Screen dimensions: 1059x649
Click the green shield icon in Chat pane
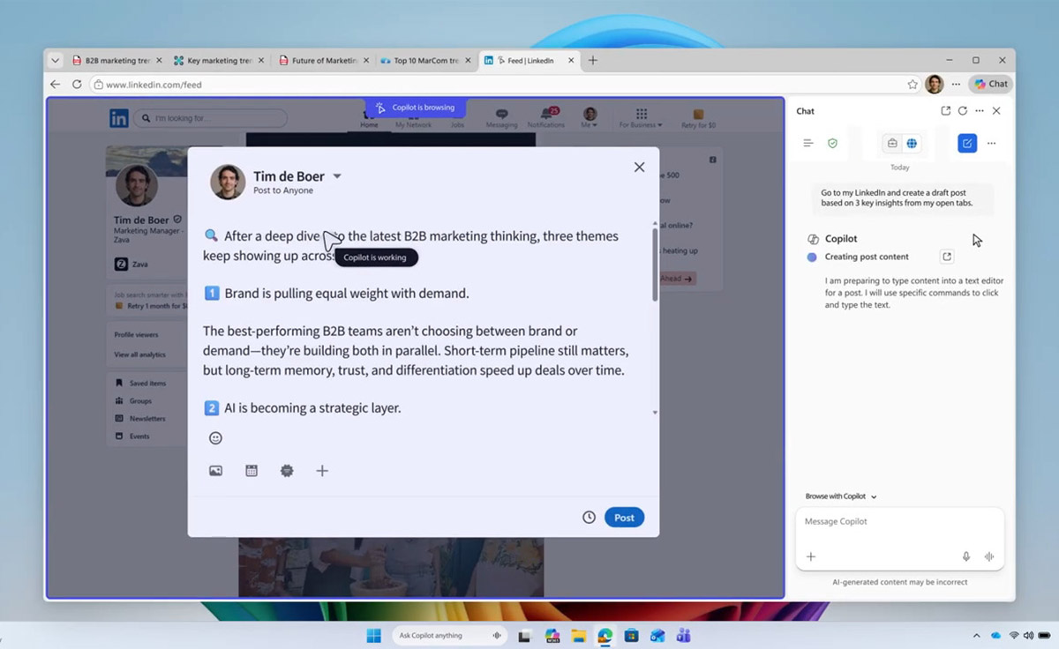pyautogui.click(x=832, y=143)
